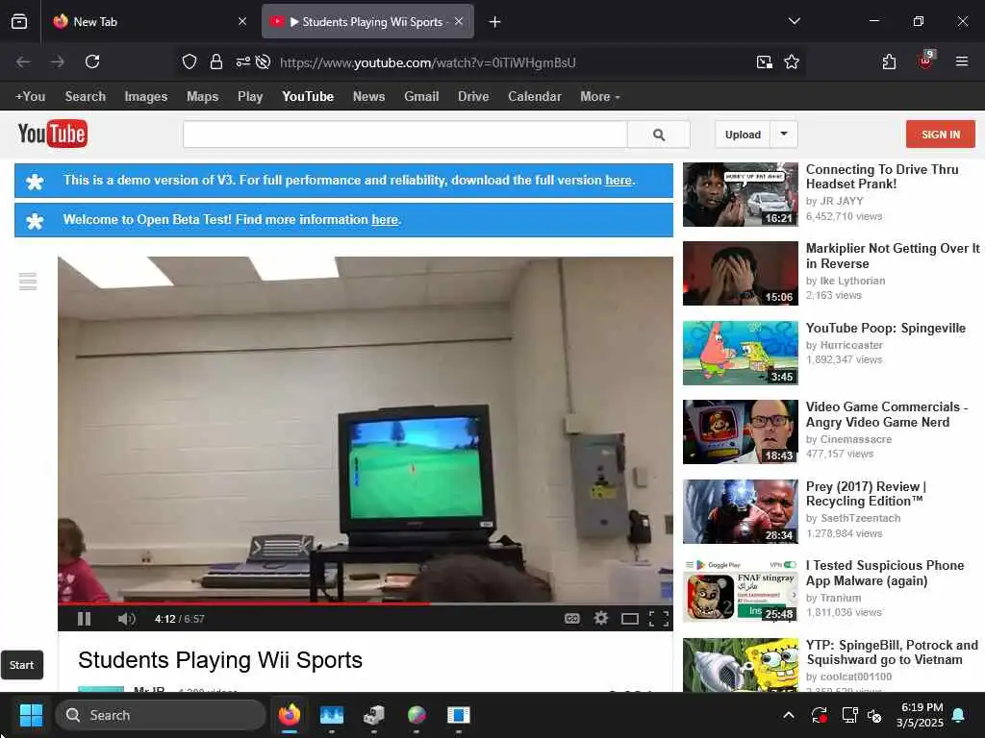Toggle theater mode player size

pyautogui.click(x=630, y=619)
